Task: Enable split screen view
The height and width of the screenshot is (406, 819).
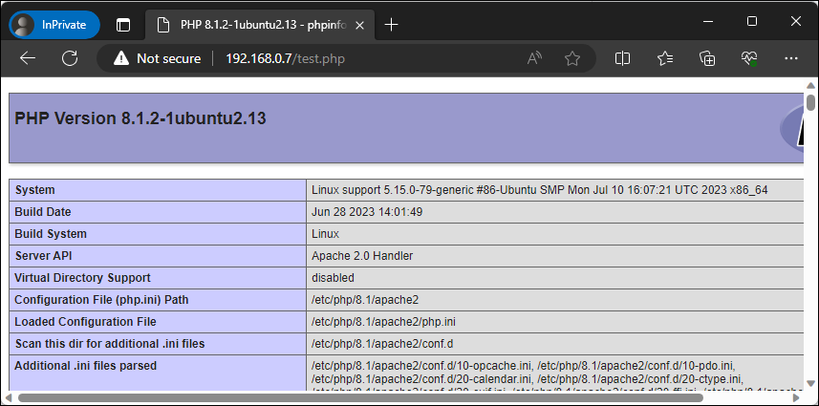Action: point(623,58)
